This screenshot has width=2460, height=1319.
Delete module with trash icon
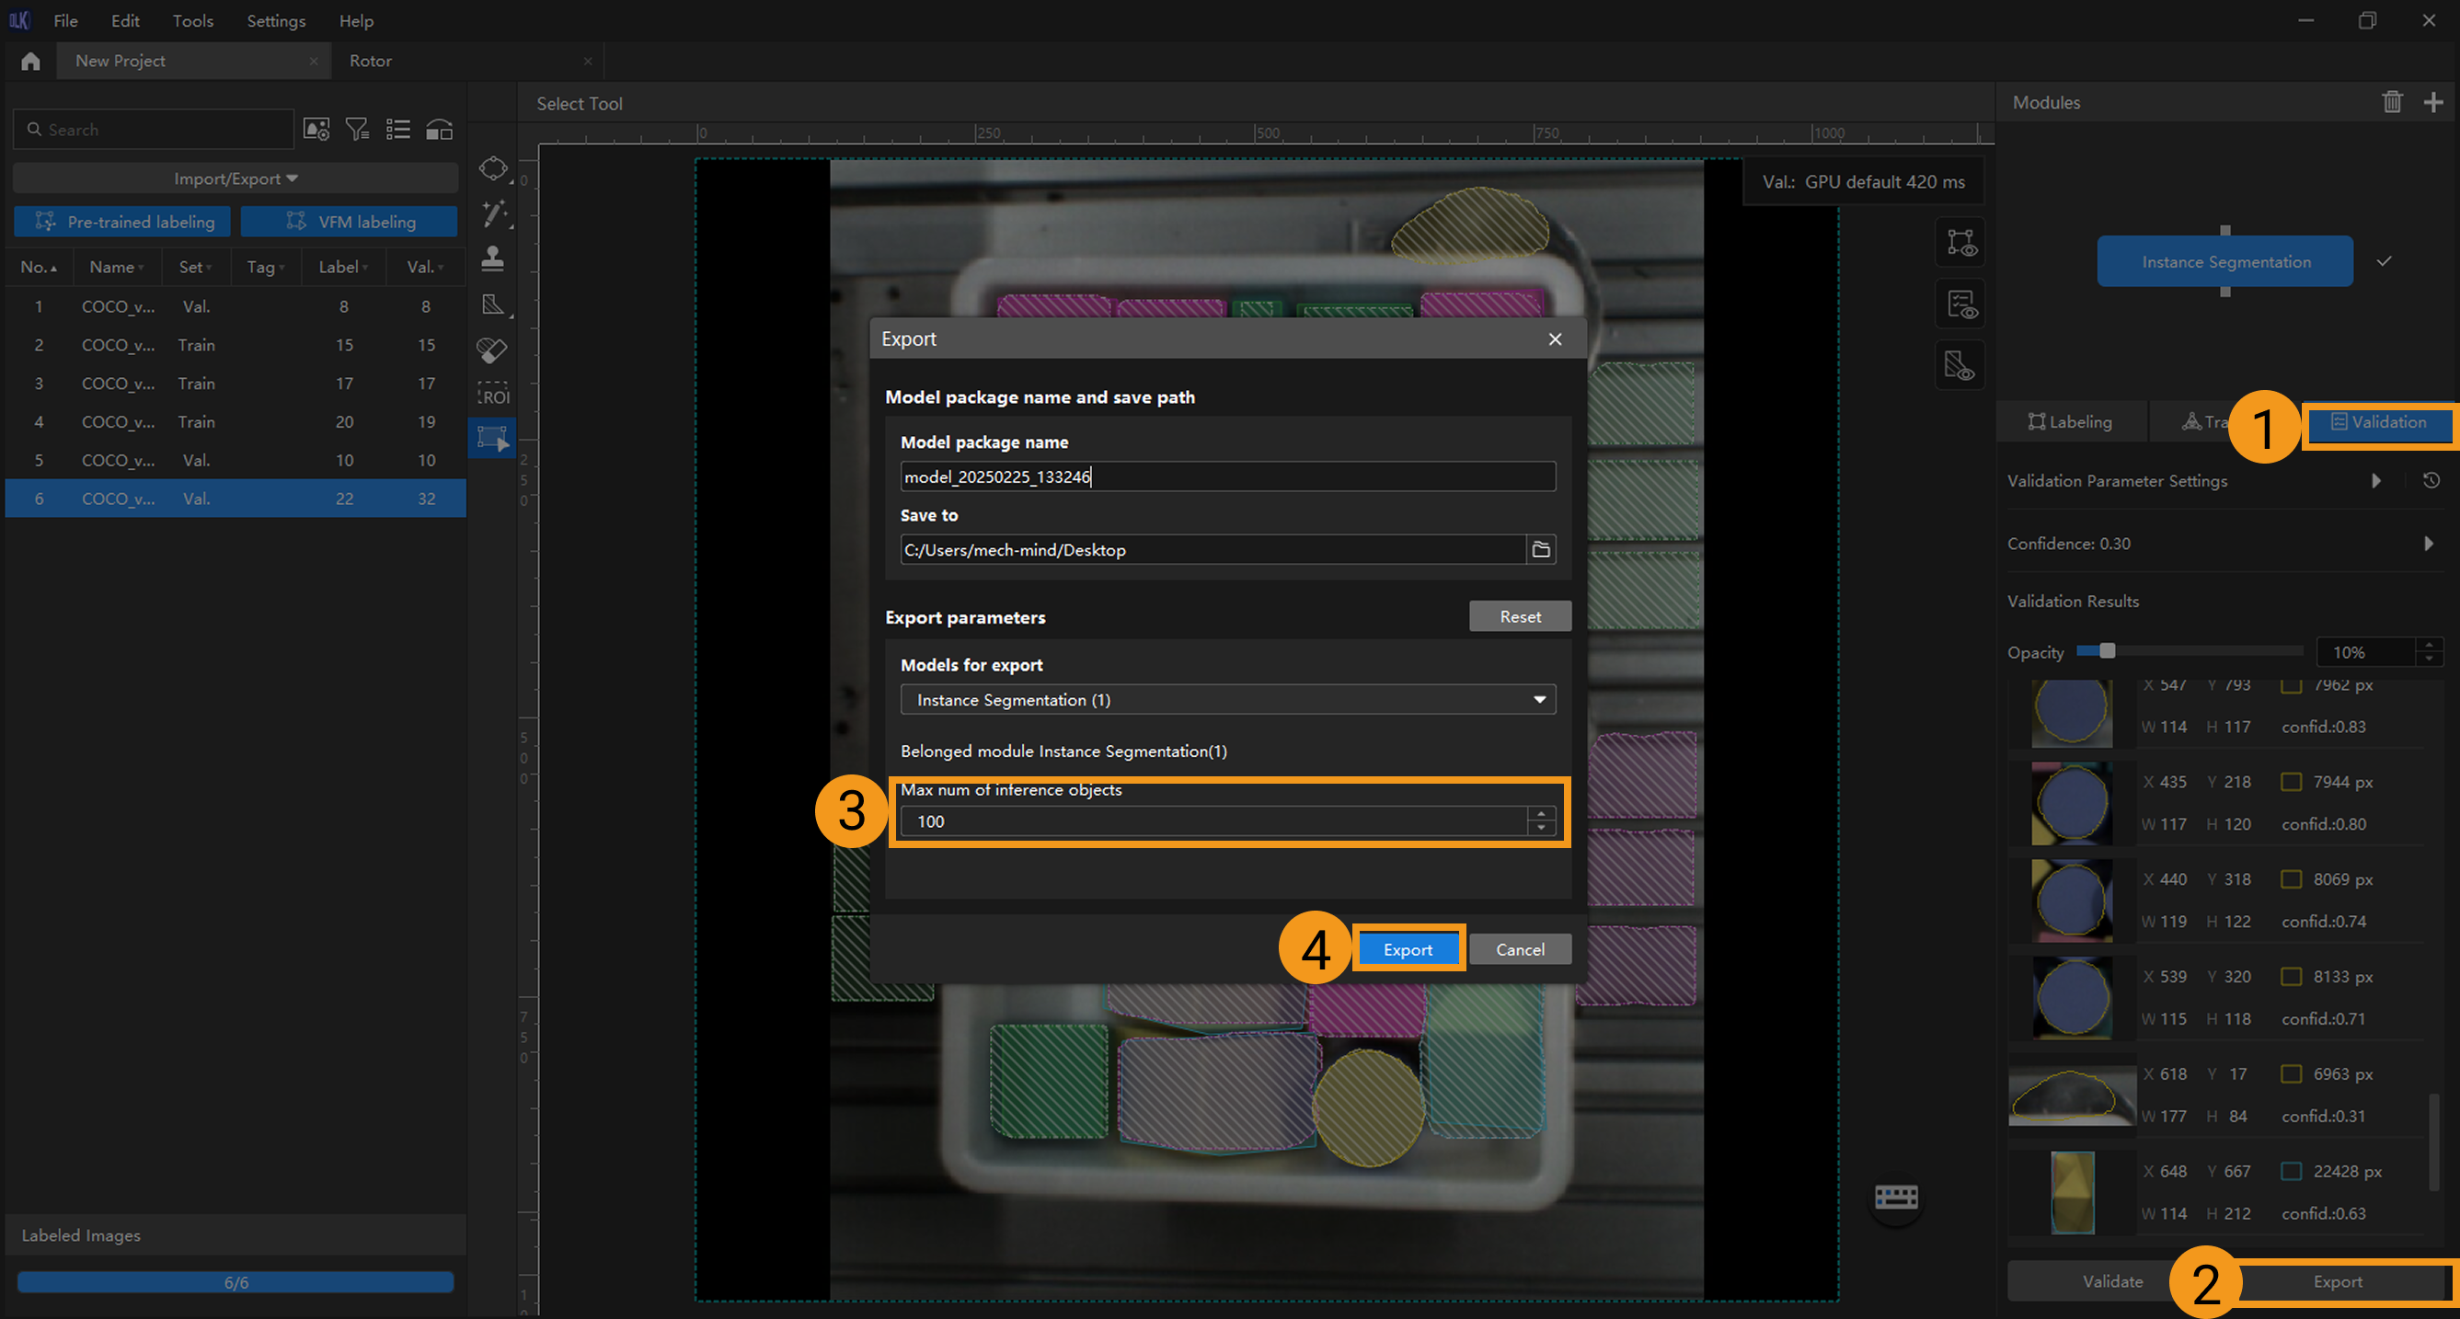[x=2391, y=102]
